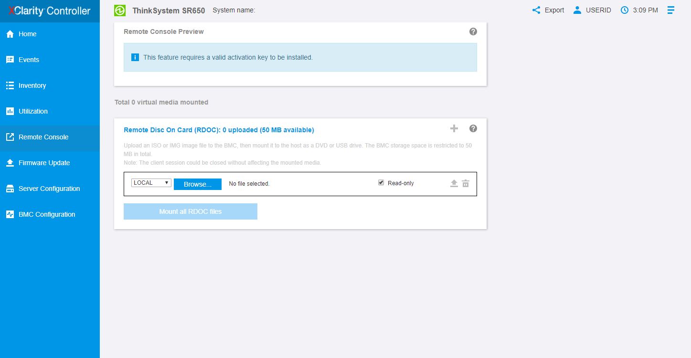
Task: Click the Home house icon in sidebar
Action: click(10, 34)
